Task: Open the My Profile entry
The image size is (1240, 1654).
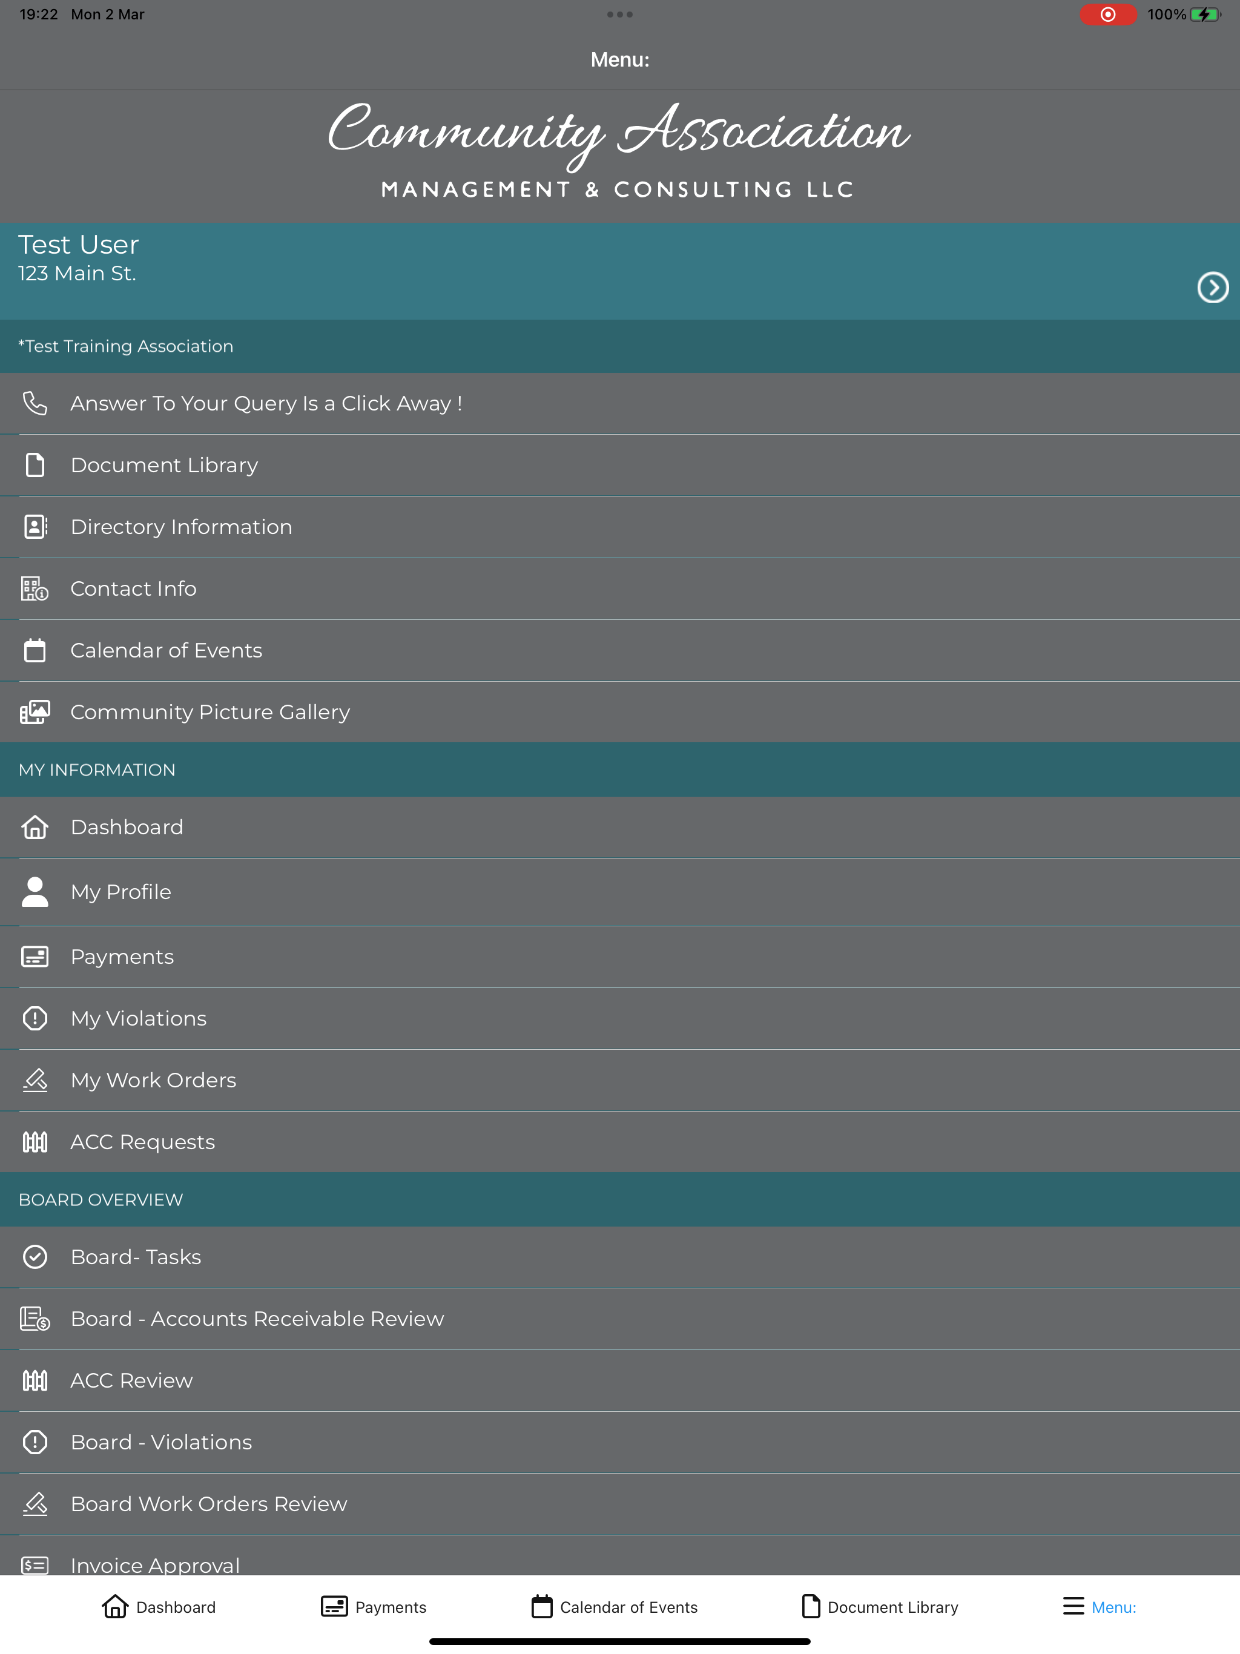Action: point(620,891)
